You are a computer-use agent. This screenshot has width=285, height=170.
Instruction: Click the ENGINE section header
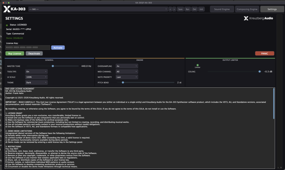pyautogui.click(x=140, y=60)
